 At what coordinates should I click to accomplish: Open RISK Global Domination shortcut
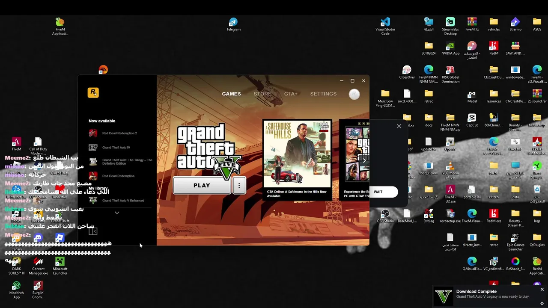point(450,74)
